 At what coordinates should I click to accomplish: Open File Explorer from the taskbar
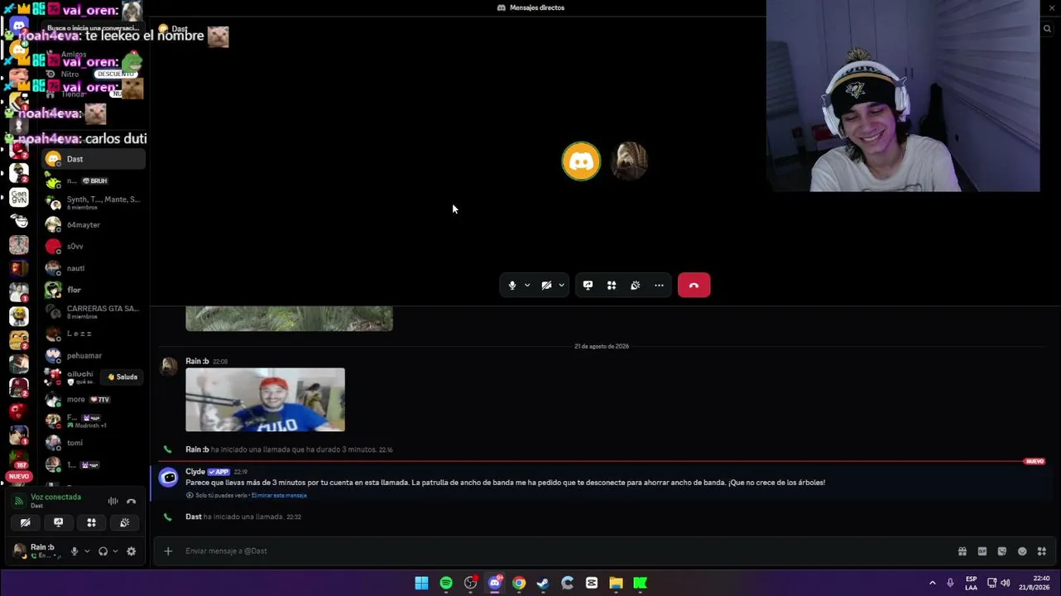[x=616, y=583]
